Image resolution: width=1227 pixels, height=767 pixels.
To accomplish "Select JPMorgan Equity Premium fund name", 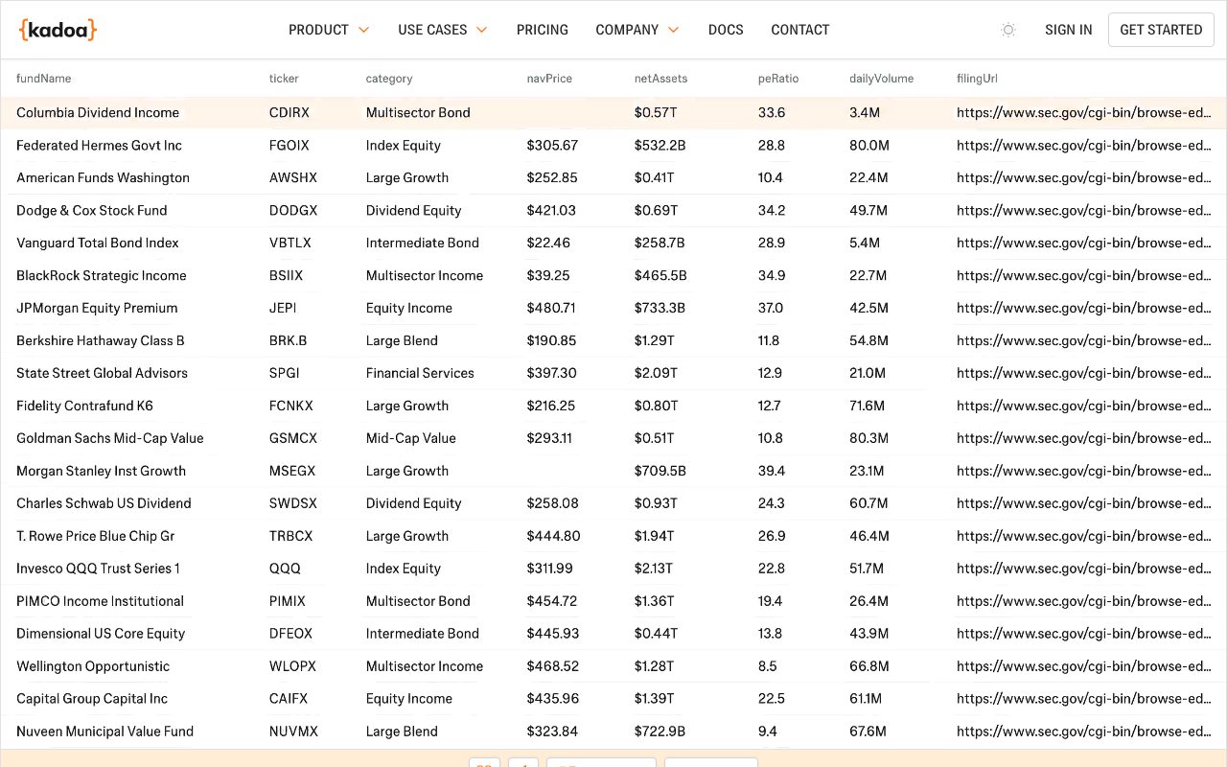I will tap(97, 308).
